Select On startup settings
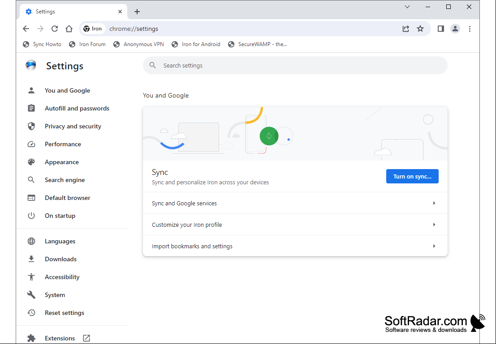 [x=60, y=216]
